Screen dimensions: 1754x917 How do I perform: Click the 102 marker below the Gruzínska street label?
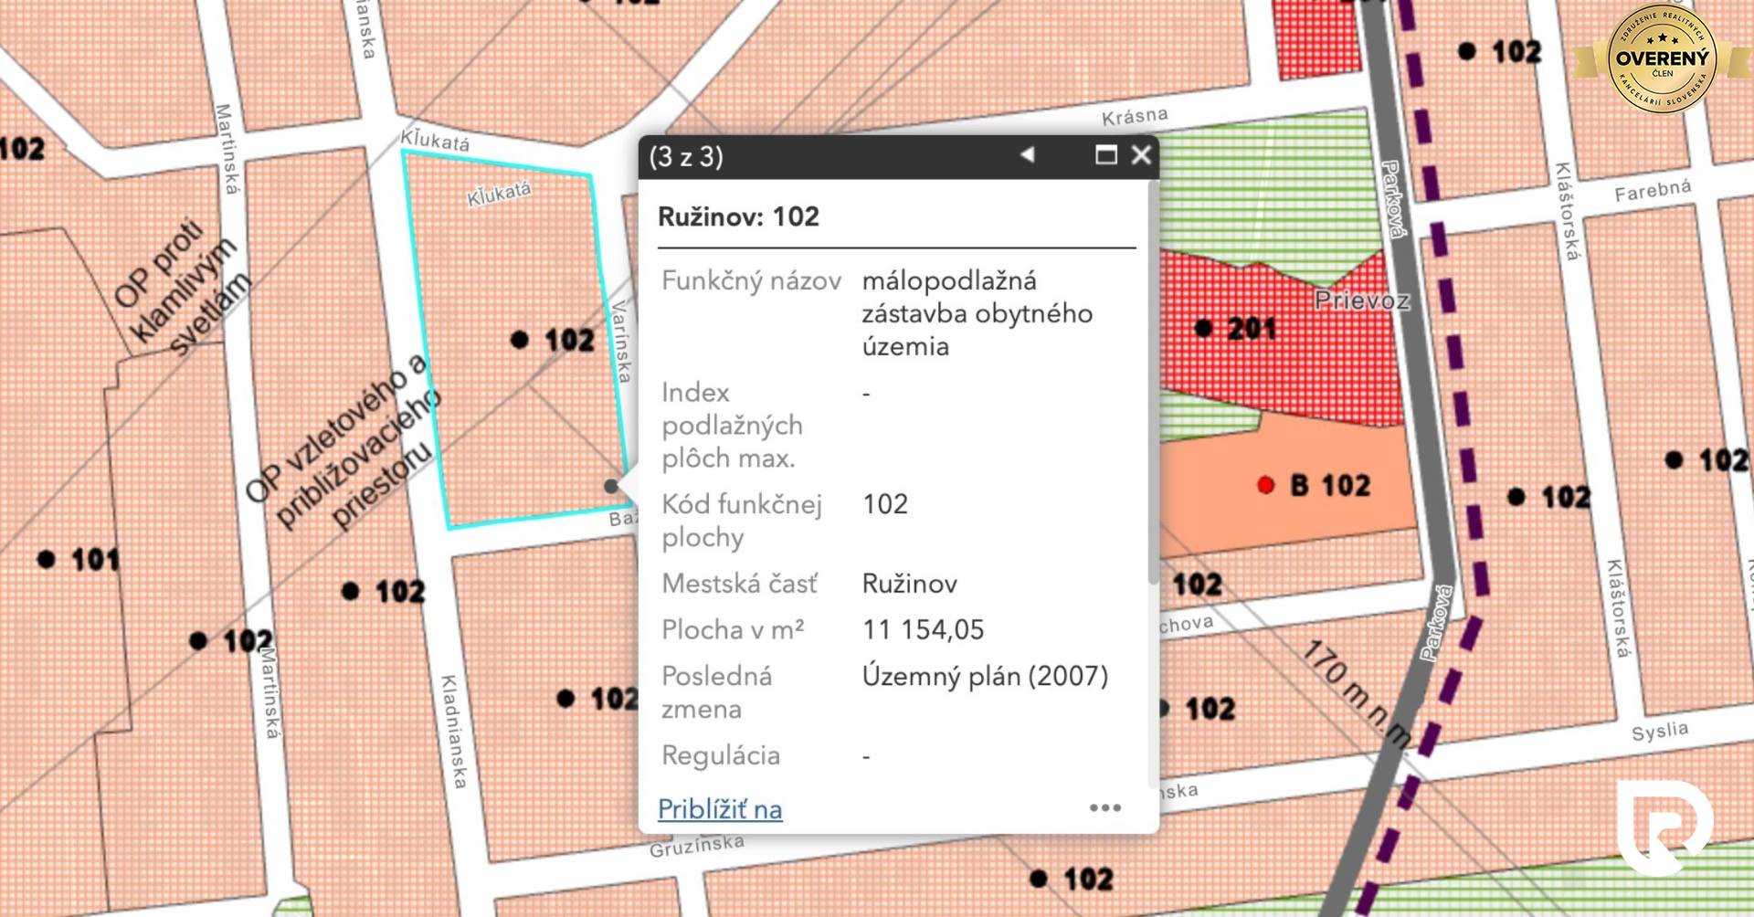1039,879
